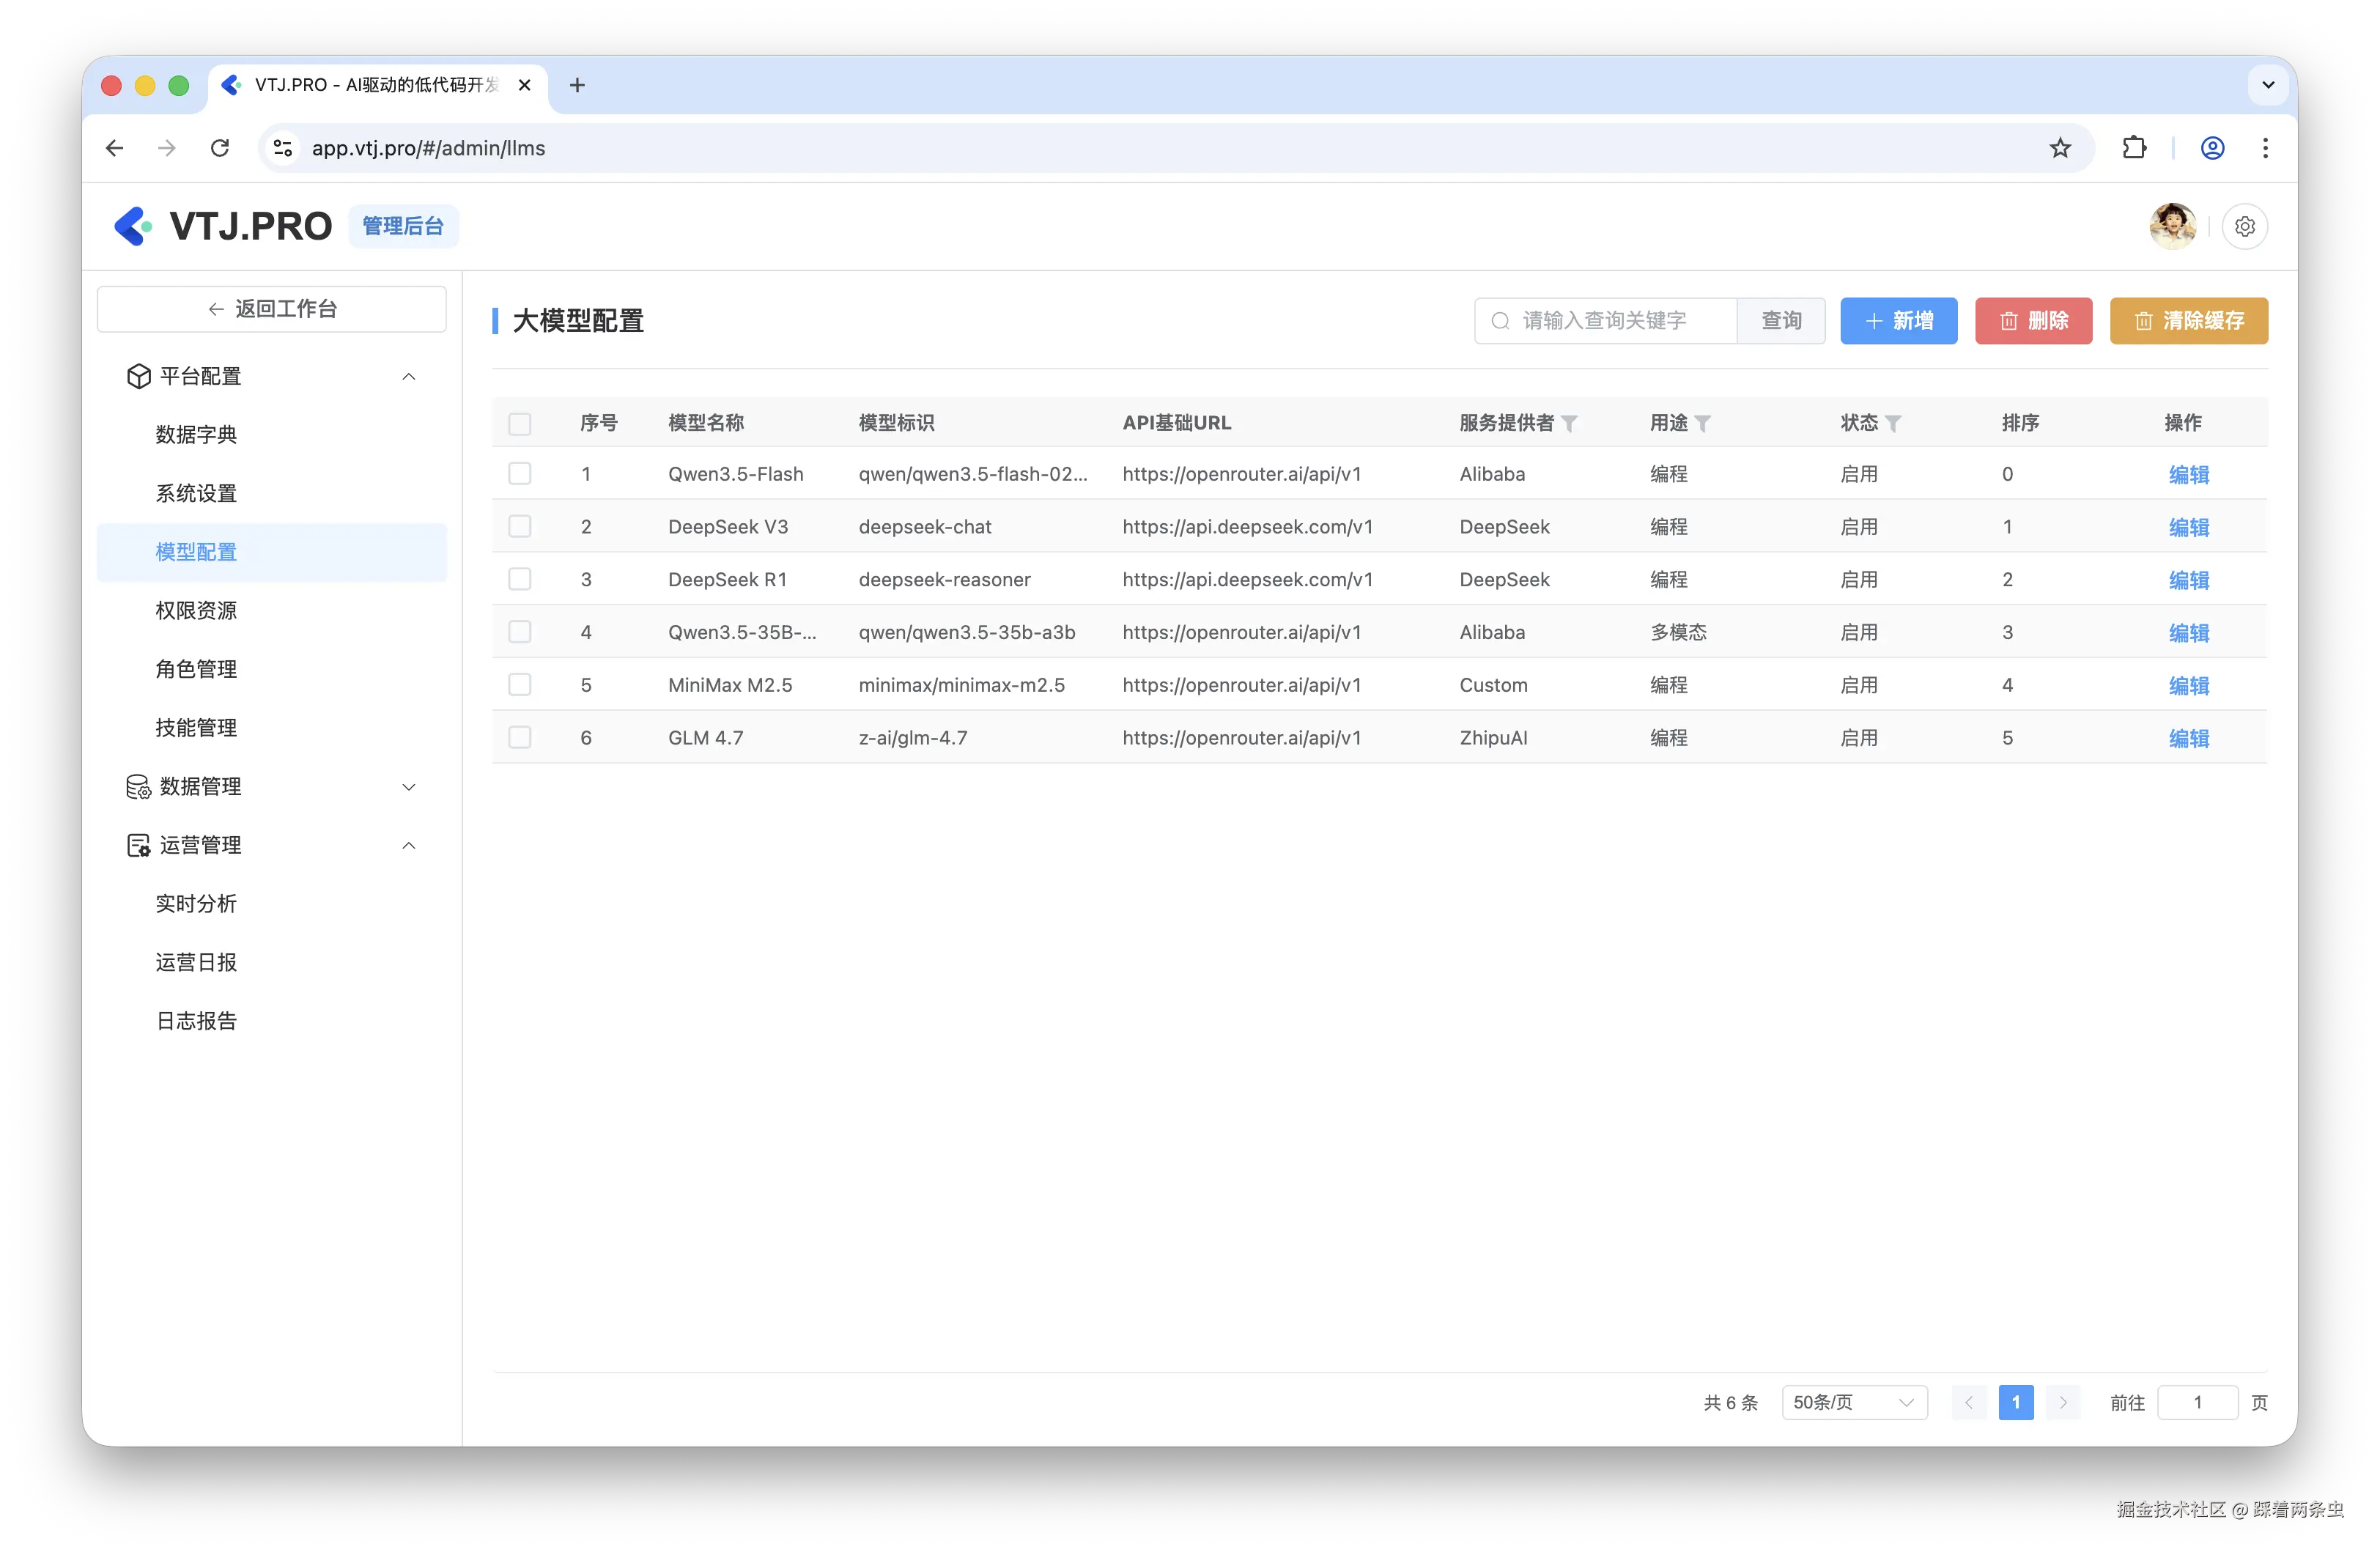Tick the checkbox for the DeepSeek V3 row

tap(520, 526)
